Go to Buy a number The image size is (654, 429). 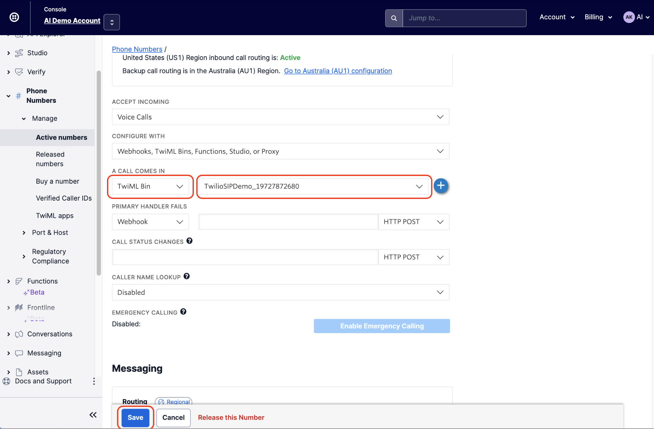[57, 181]
